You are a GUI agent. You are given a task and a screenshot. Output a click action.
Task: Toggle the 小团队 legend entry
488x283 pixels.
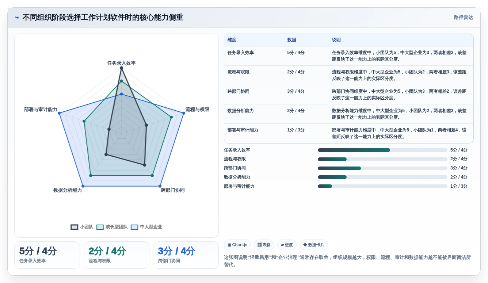82,227
